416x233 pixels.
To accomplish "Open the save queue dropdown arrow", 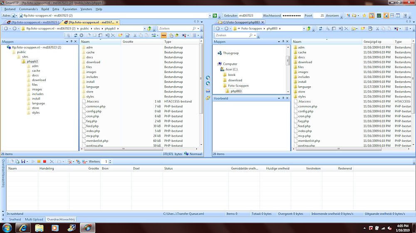I will pos(27,162).
